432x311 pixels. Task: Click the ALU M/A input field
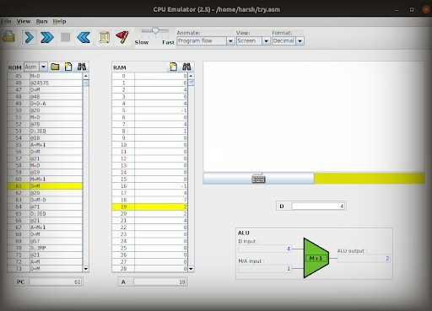click(265, 269)
